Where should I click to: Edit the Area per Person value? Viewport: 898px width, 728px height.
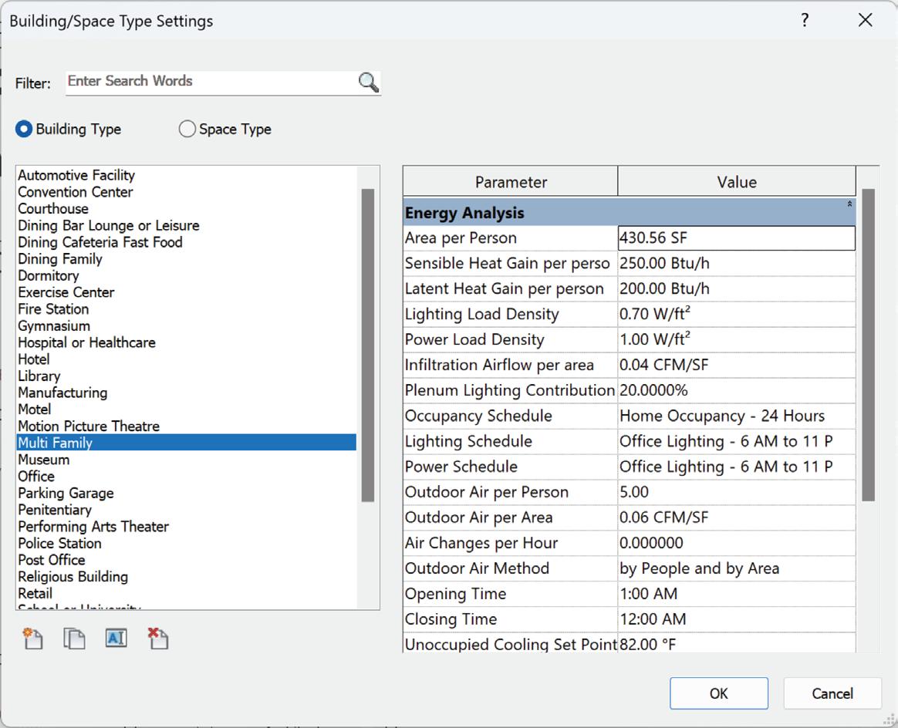coord(736,238)
